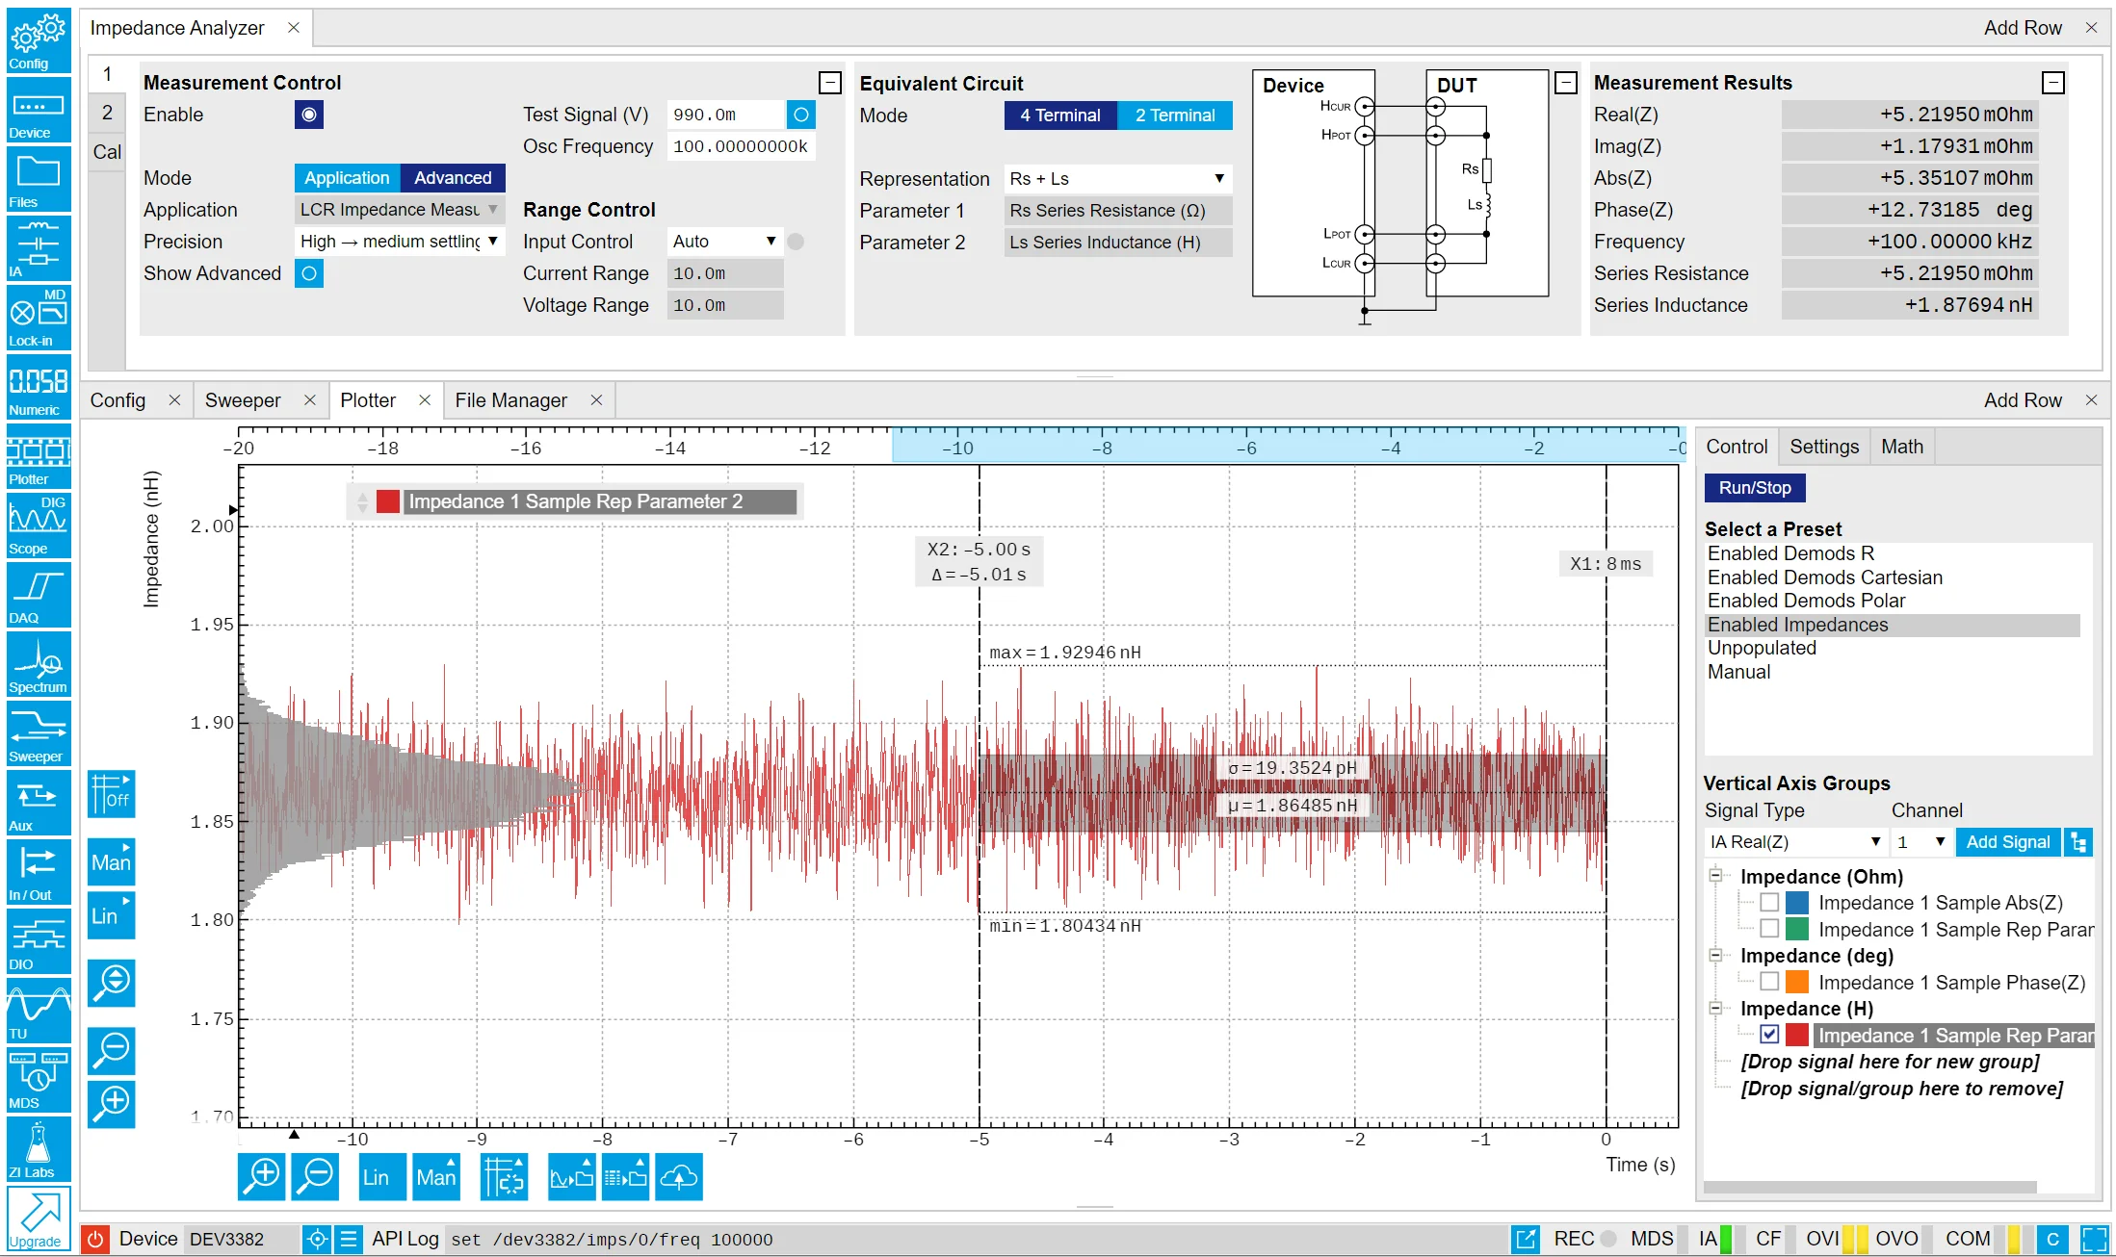Open the Files sidebar icon
Image resolution: width=2116 pixels, height=1257 pixels.
39,179
